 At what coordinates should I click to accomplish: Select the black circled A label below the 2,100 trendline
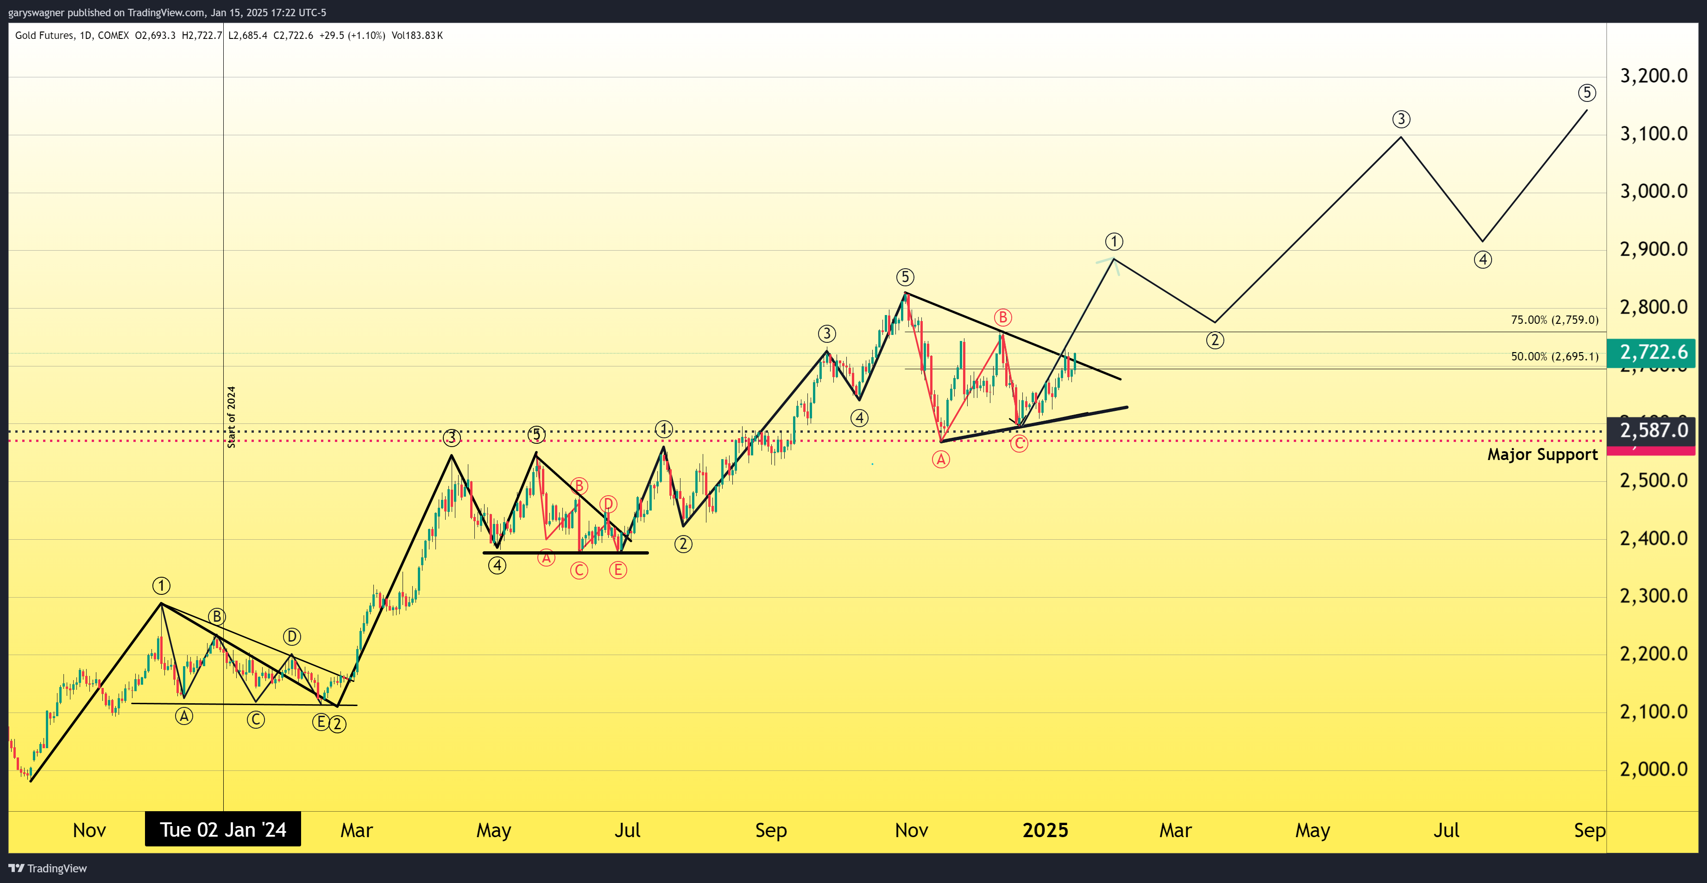coord(183,716)
